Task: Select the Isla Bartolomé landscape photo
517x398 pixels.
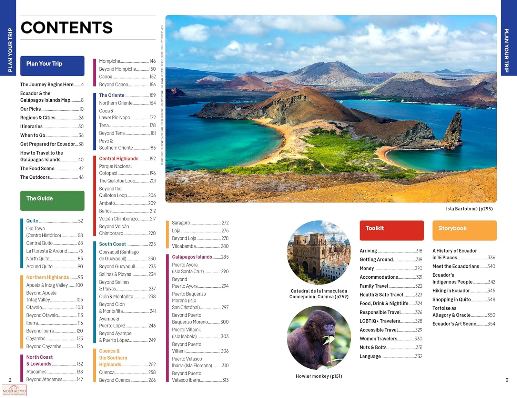Action: (331, 109)
